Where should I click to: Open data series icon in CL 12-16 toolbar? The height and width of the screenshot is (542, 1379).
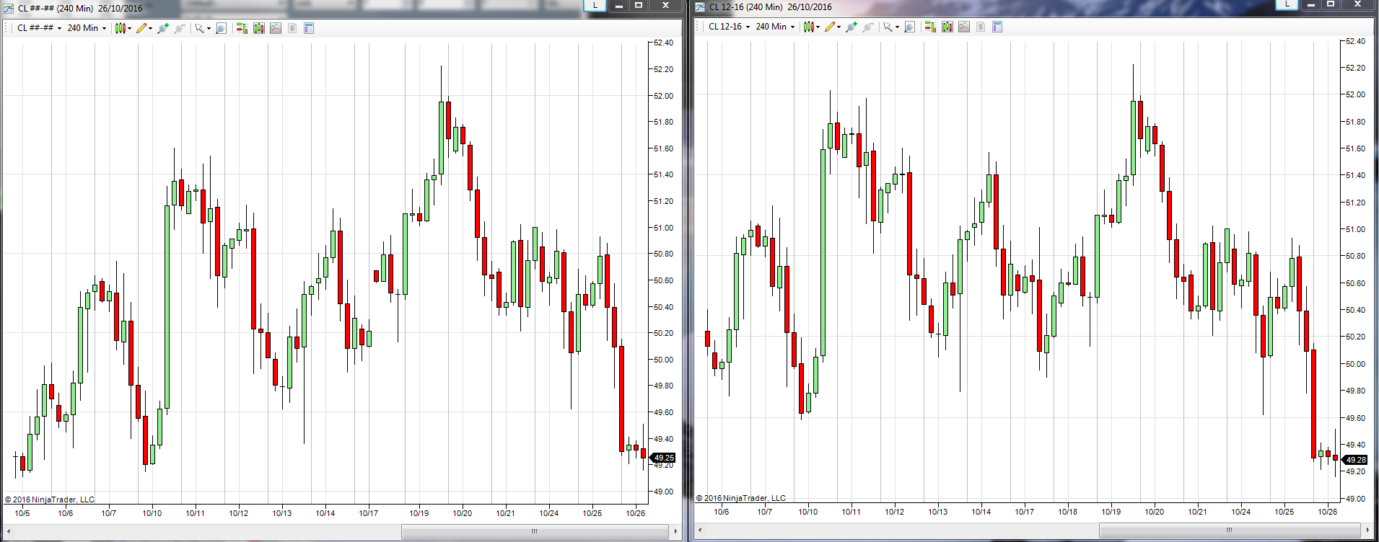tap(947, 27)
